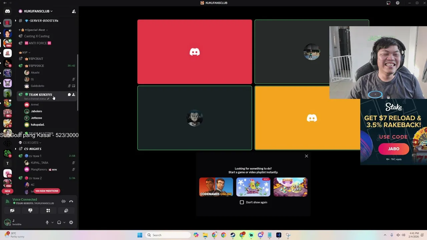The width and height of the screenshot is (427, 240).
Task: Jump to 144 new mentions
Action: 47,191
